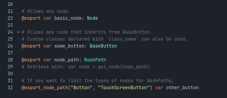This screenshot has height=98, width=227.
Task: Click the get_node comment on line 29
Action: pos(85,67)
